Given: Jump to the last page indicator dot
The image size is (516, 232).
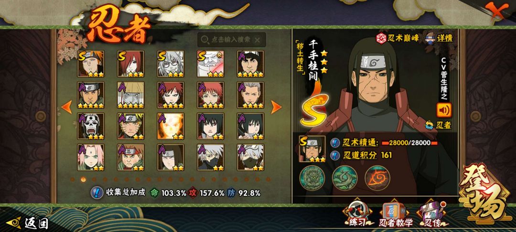Looking at the screenshot, I should pos(268,179).
